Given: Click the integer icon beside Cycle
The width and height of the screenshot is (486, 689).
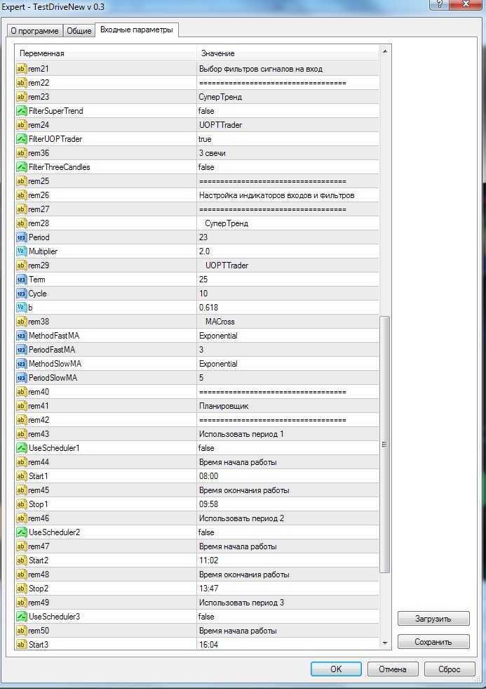Looking at the screenshot, I should pyautogui.click(x=22, y=294).
